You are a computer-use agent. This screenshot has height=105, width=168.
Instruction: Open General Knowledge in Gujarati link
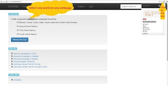point(26,56)
